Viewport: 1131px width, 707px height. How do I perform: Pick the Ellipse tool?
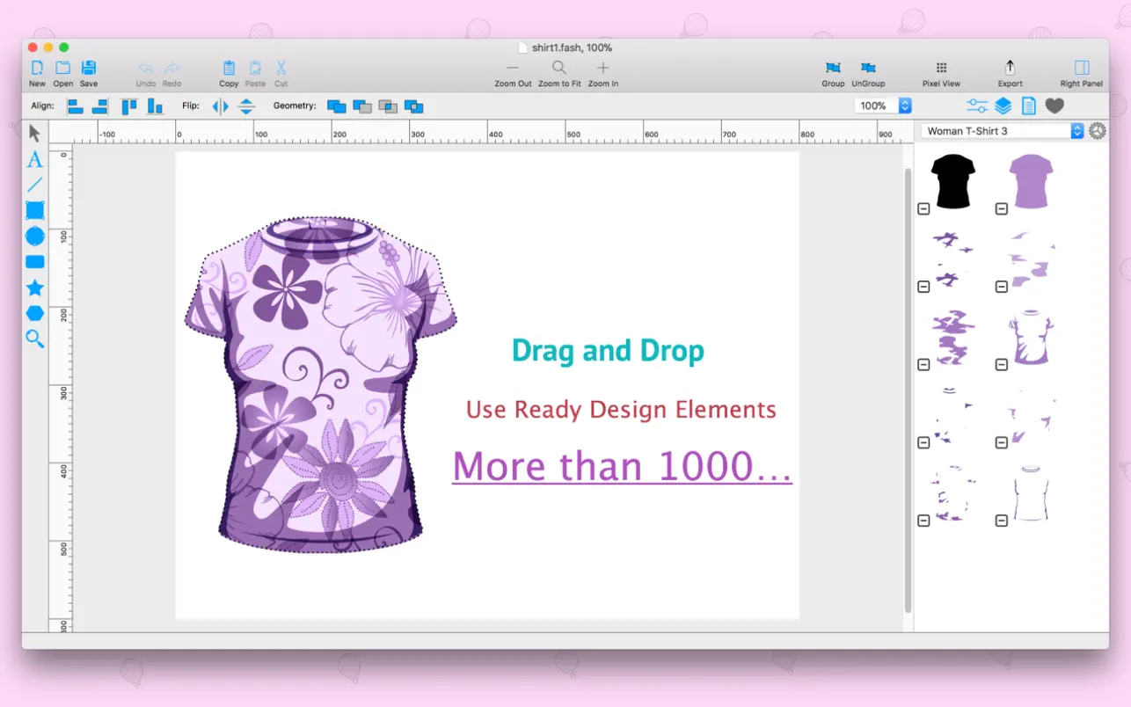click(x=34, y=236)
